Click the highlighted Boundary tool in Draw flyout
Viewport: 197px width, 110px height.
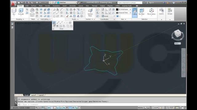click(54, 23)
